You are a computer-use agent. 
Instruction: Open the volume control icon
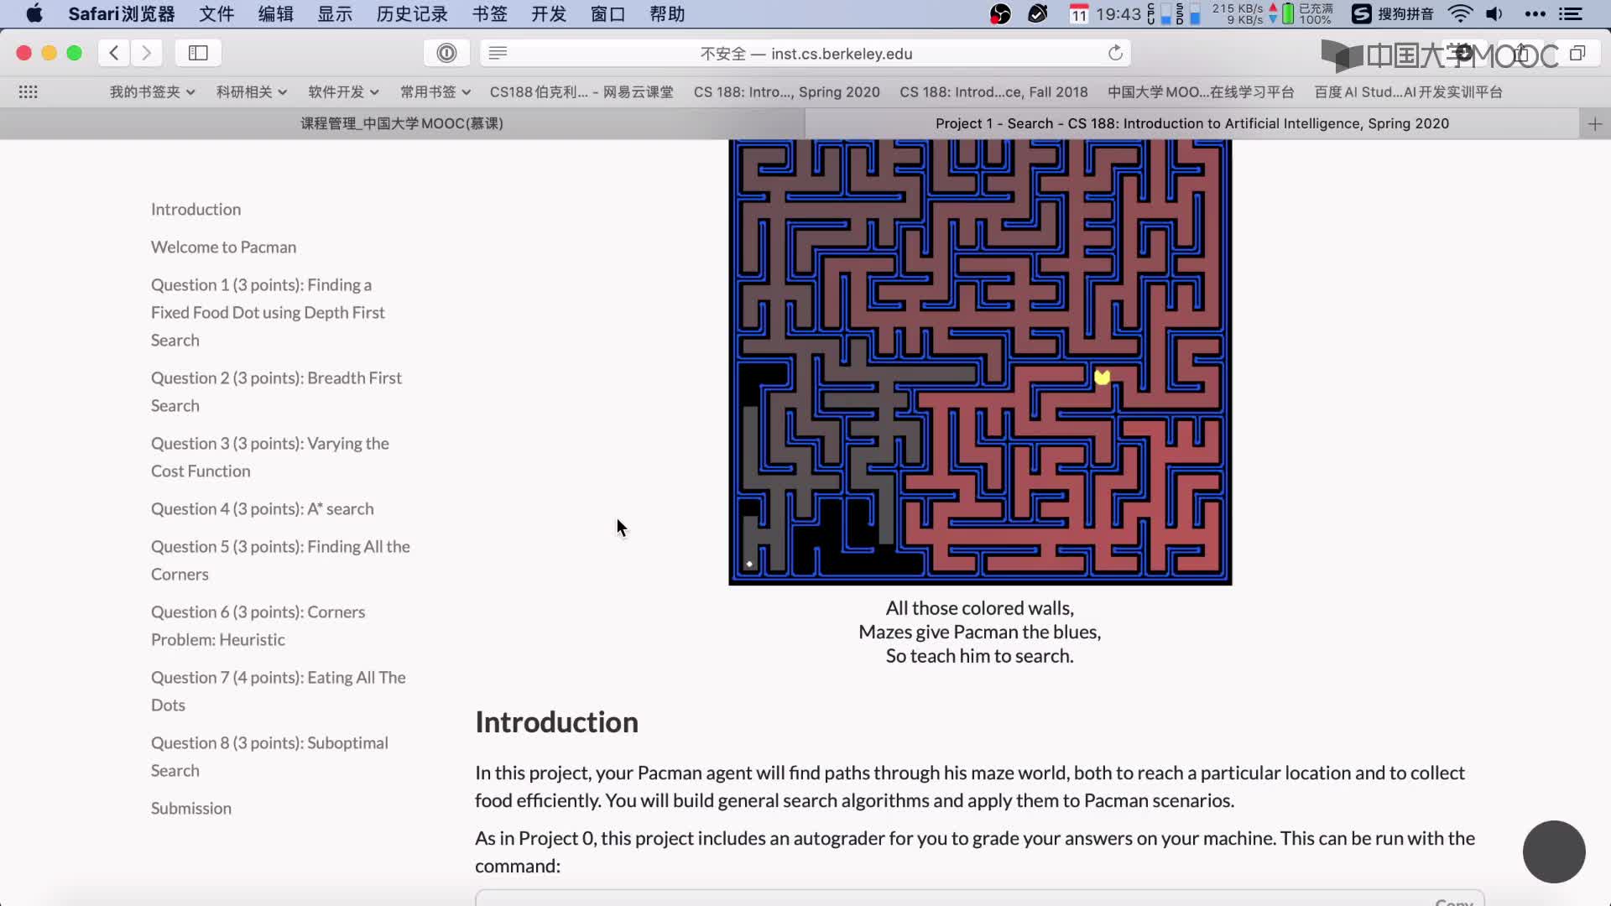click(1495, 13)
